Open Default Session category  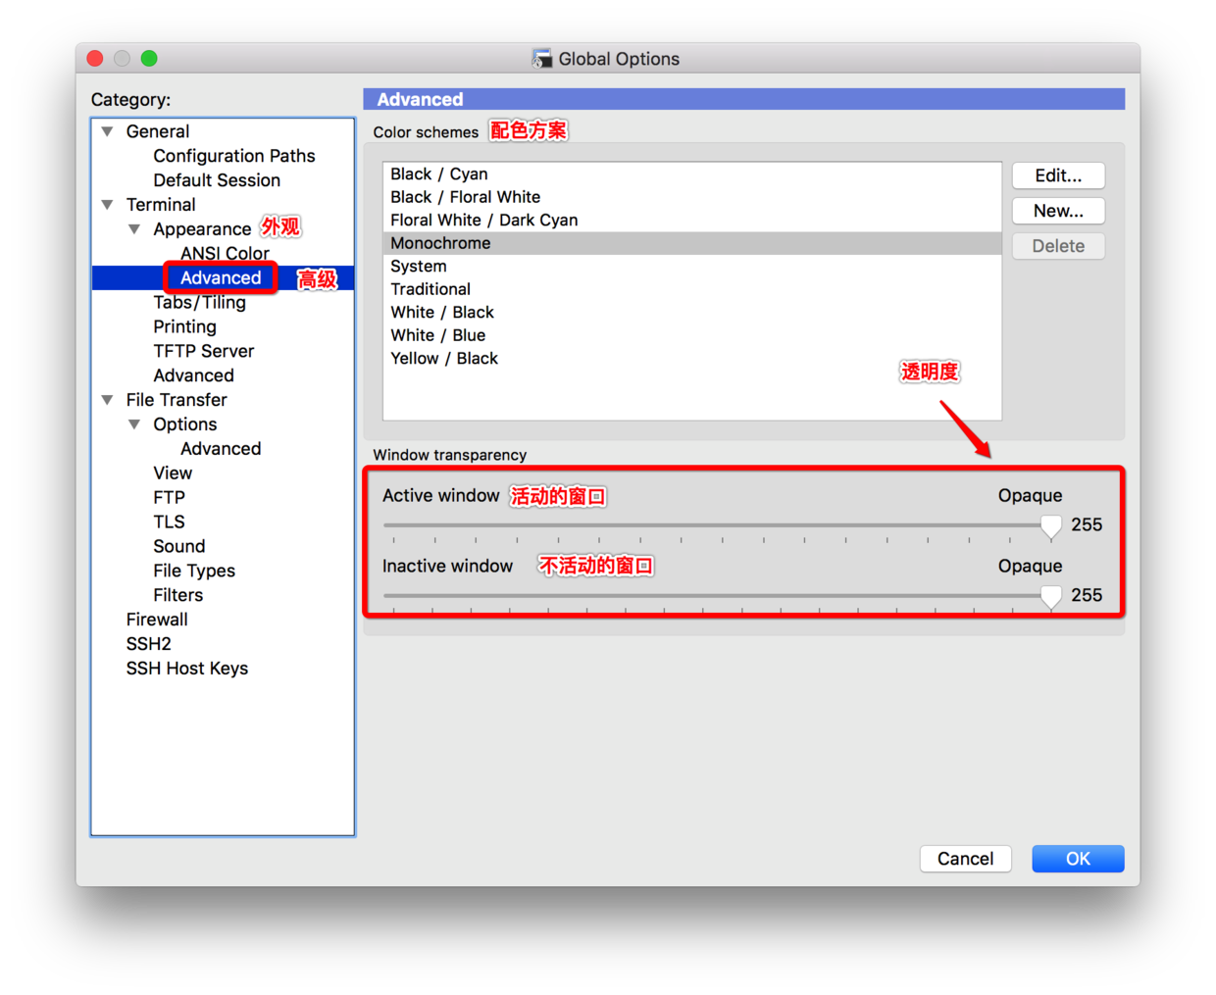(x=217, y=180)
